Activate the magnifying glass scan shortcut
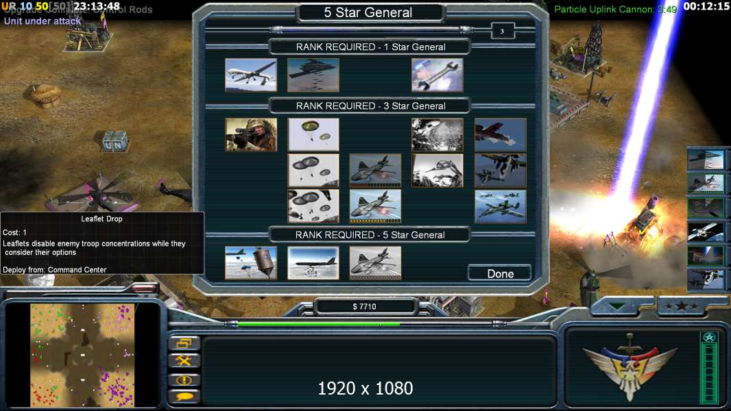Image resolution: width=731 pixels, height=411 pixels. pyautogui.click(x=706, y=208)
